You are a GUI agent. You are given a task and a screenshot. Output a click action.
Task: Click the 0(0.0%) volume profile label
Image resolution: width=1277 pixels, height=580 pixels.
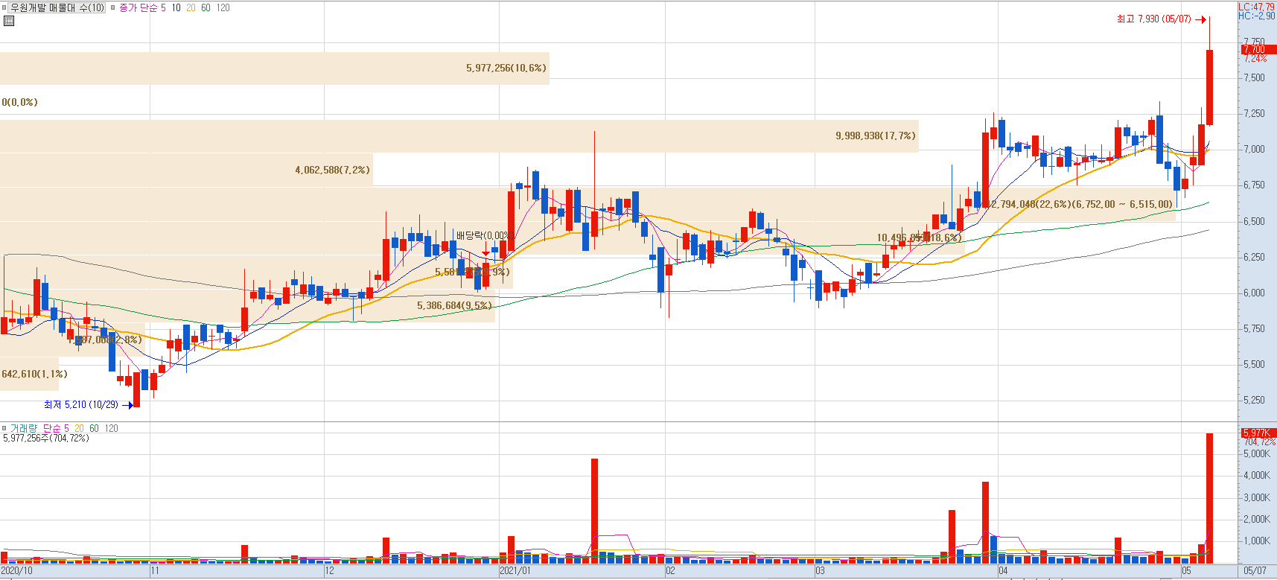tap(20, 102)
